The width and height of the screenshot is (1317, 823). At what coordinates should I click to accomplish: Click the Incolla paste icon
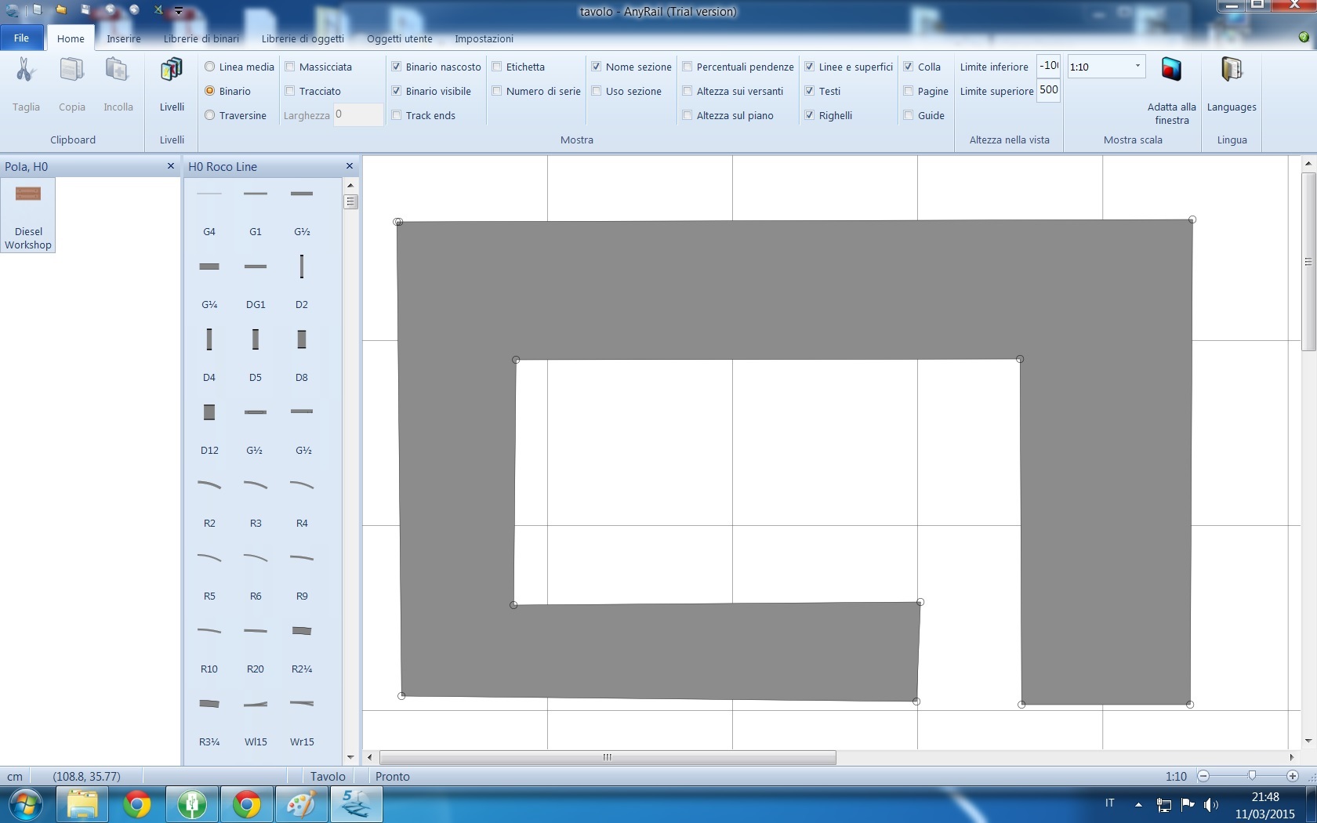pyautogui.click(x=118, y=71)
